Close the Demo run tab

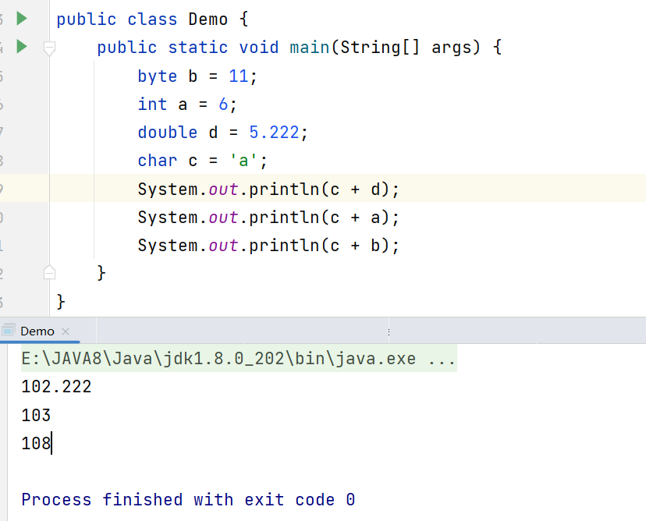[x=66, y=331]
